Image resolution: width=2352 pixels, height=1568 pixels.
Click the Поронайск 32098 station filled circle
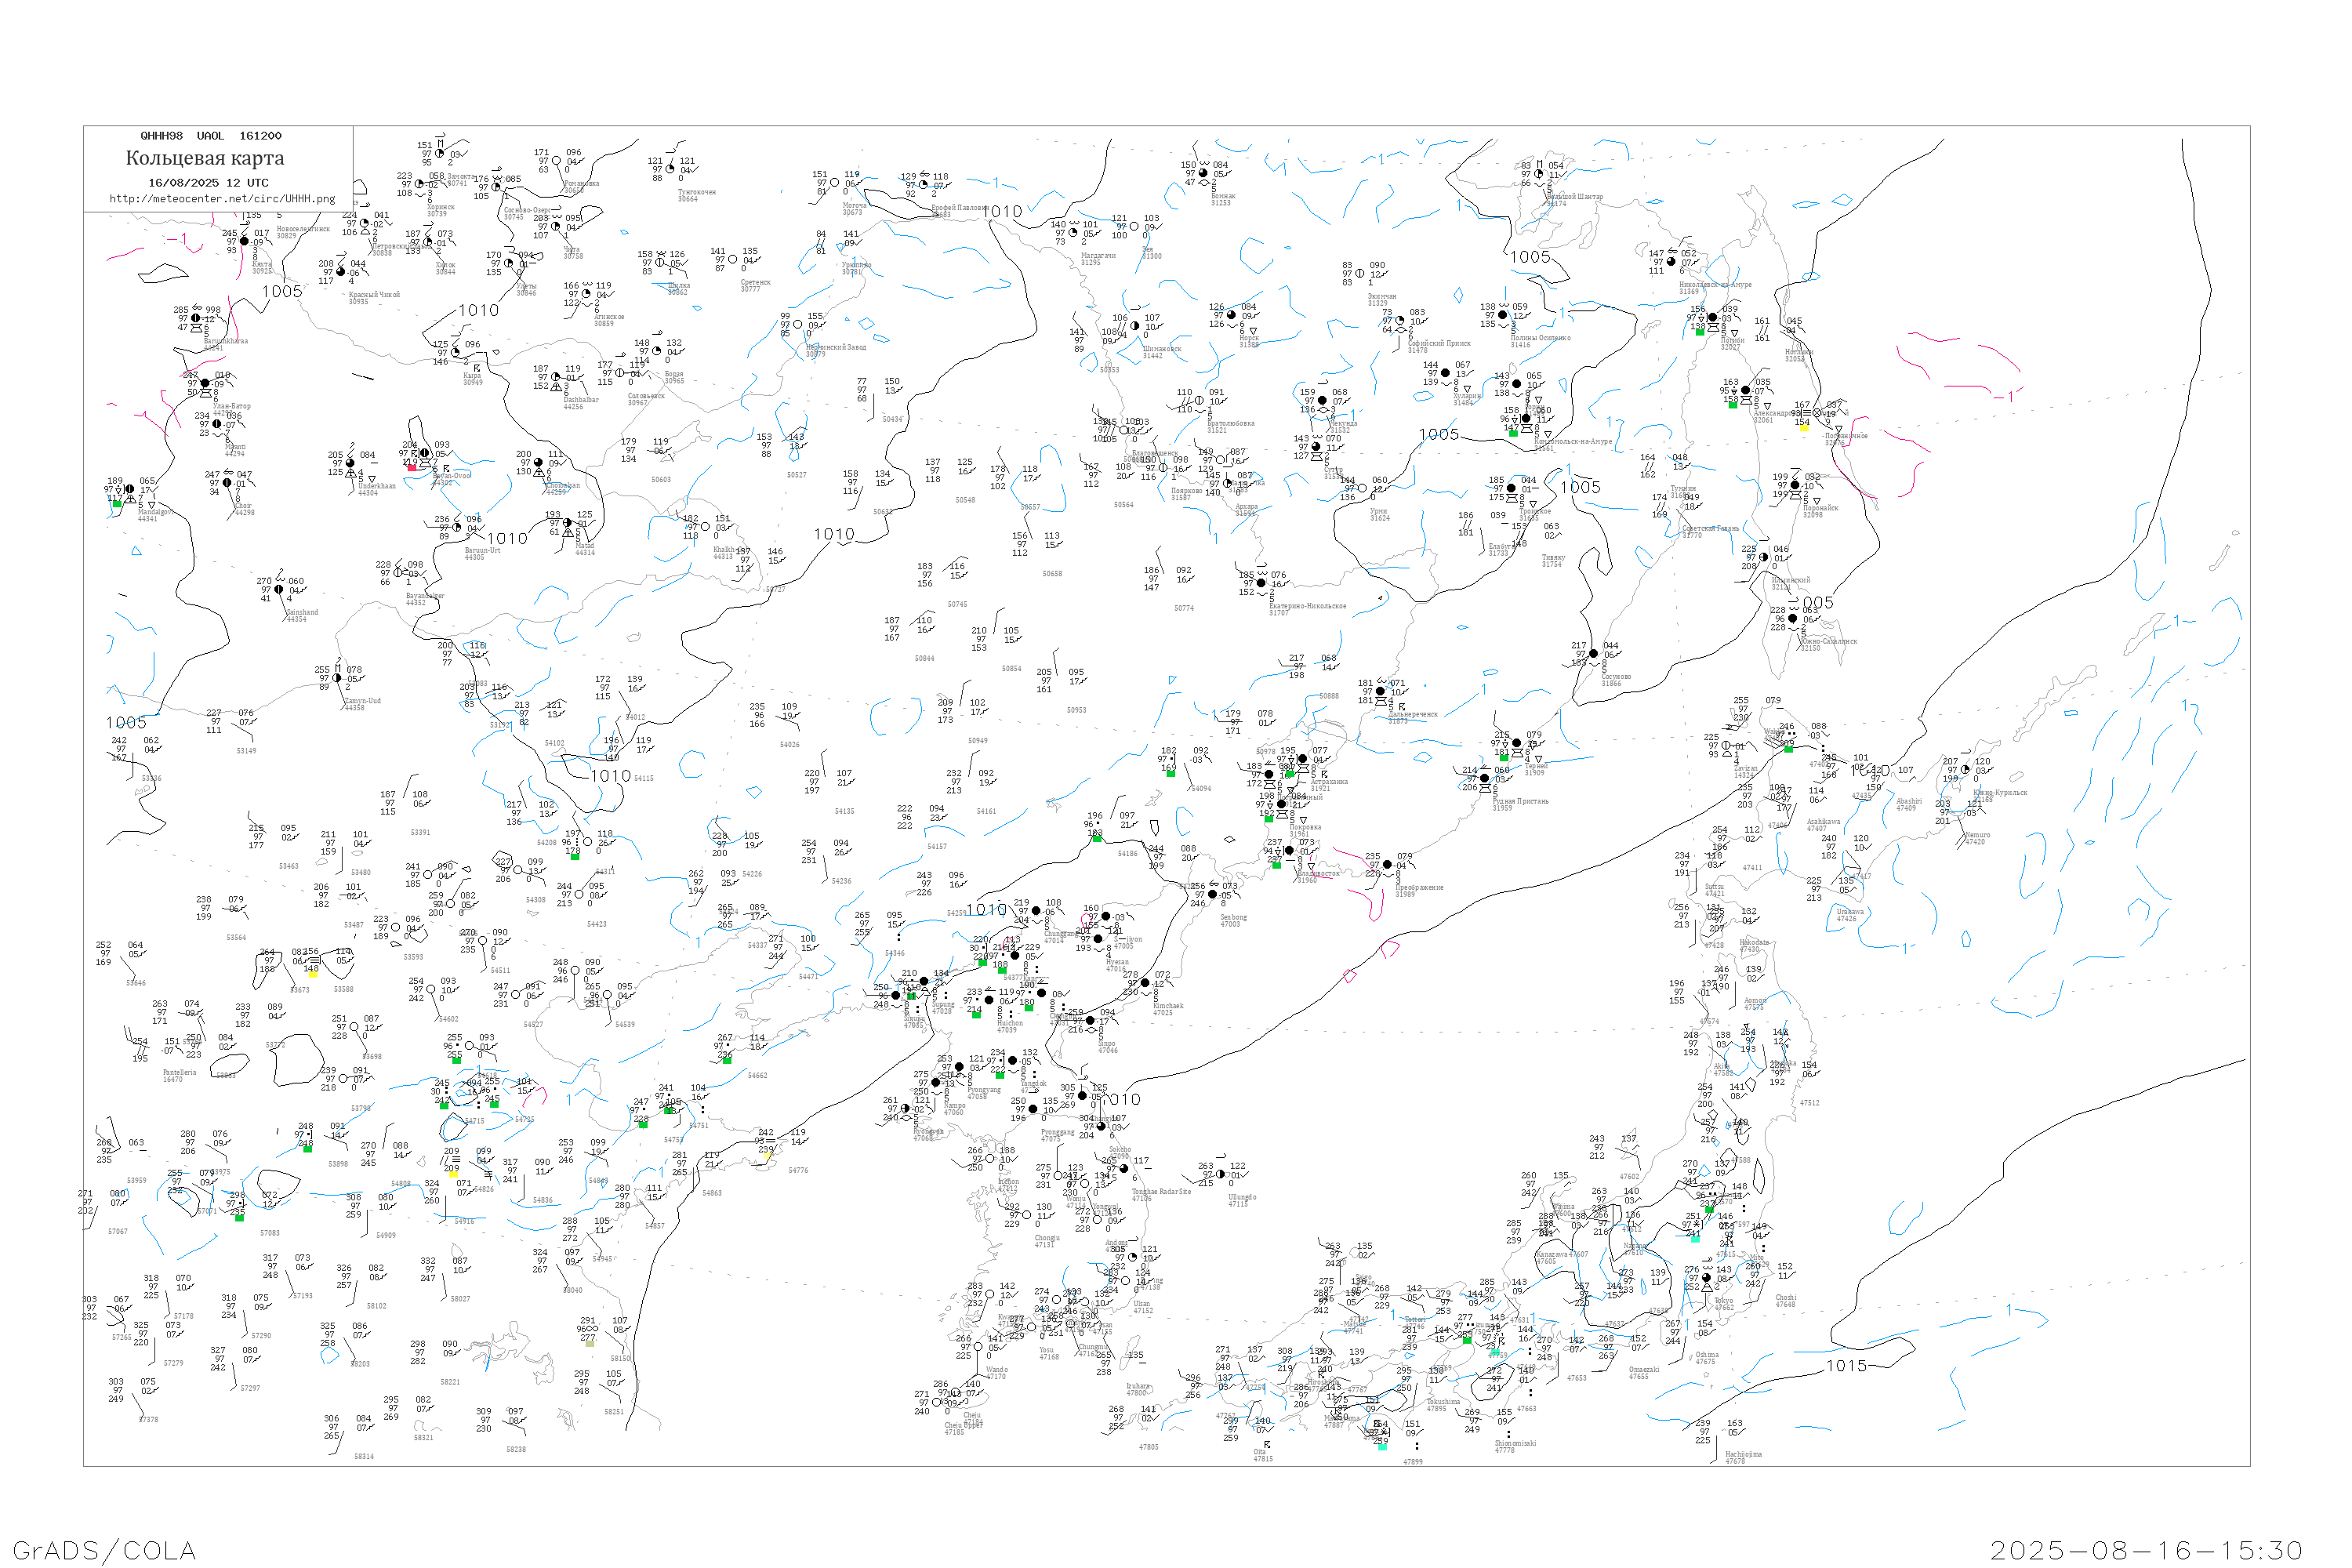coord(1795,486)
